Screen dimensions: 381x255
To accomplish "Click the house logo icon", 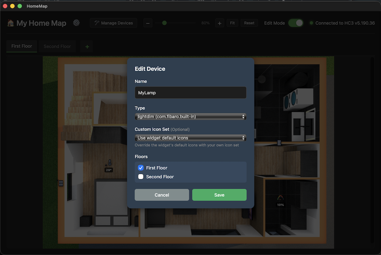I will (10, 23).
